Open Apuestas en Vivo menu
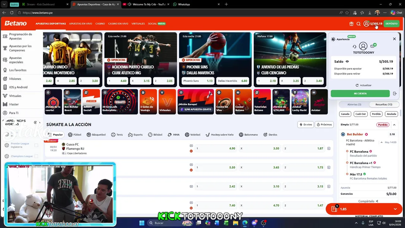 click(x=81, y=24)
